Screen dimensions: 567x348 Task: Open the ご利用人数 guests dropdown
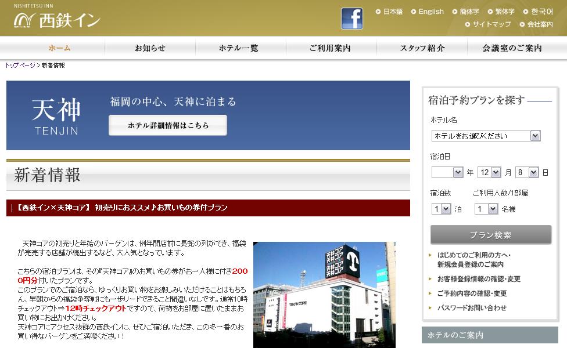tap(486, 209)
